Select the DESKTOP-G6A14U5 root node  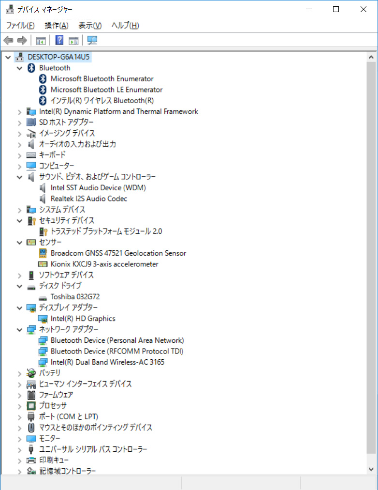(x=58, y=57)
